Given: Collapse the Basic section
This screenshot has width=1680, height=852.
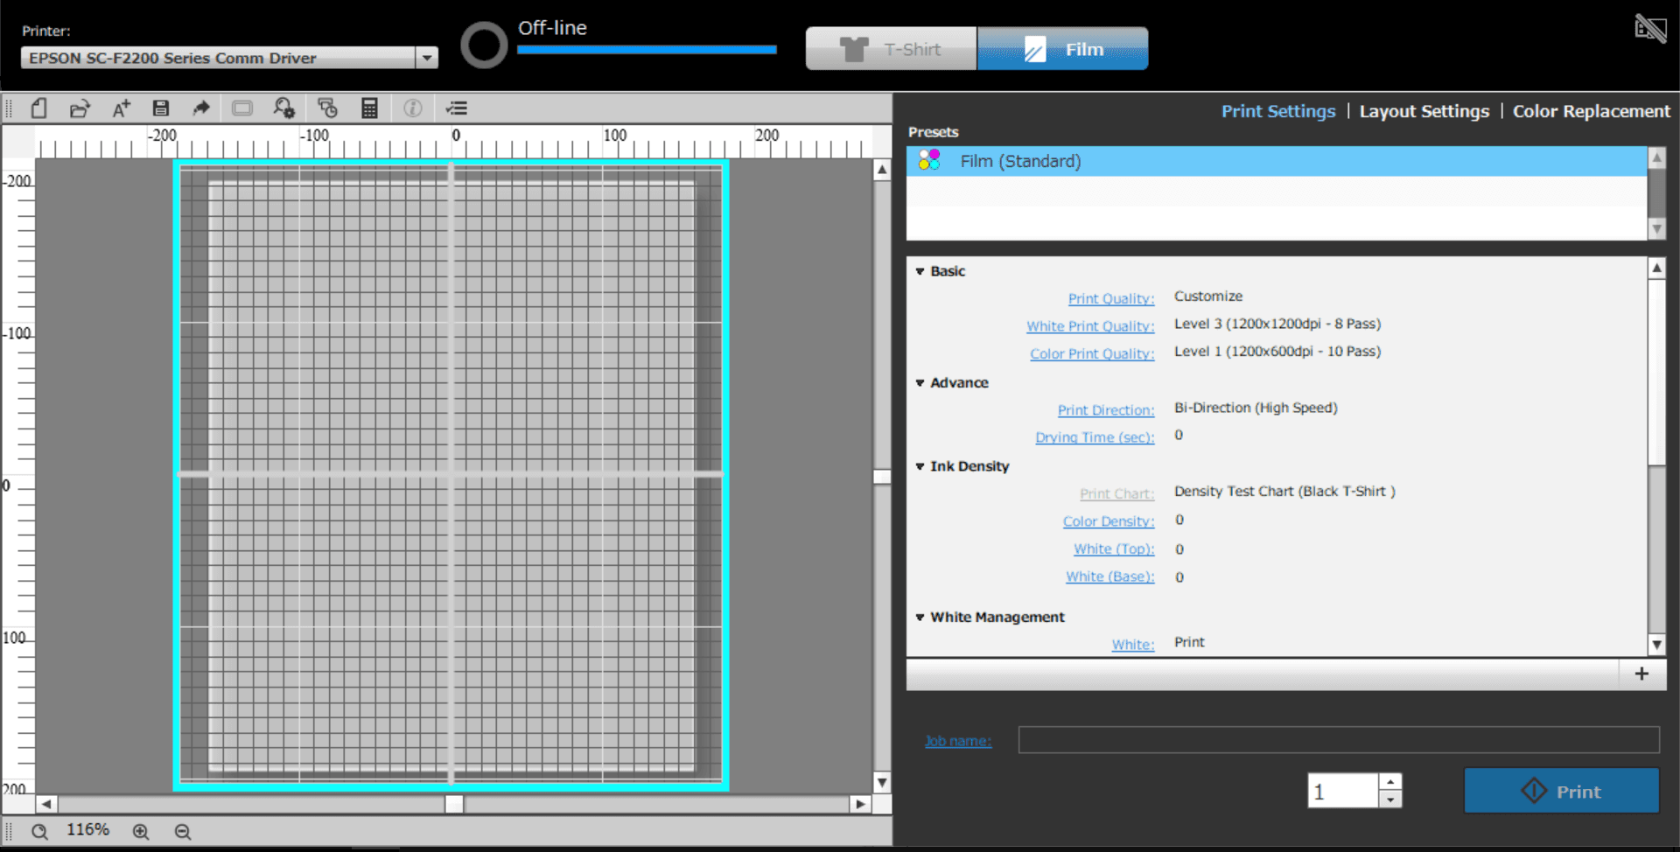Looking at the screenshot, I should [x=920, y=272].
